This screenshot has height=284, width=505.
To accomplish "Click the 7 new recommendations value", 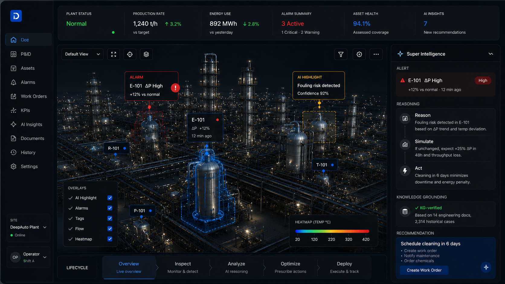I will click(425, 24).
